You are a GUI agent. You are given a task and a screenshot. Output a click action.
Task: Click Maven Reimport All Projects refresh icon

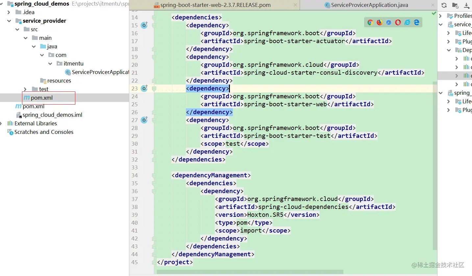coord(444,5)
